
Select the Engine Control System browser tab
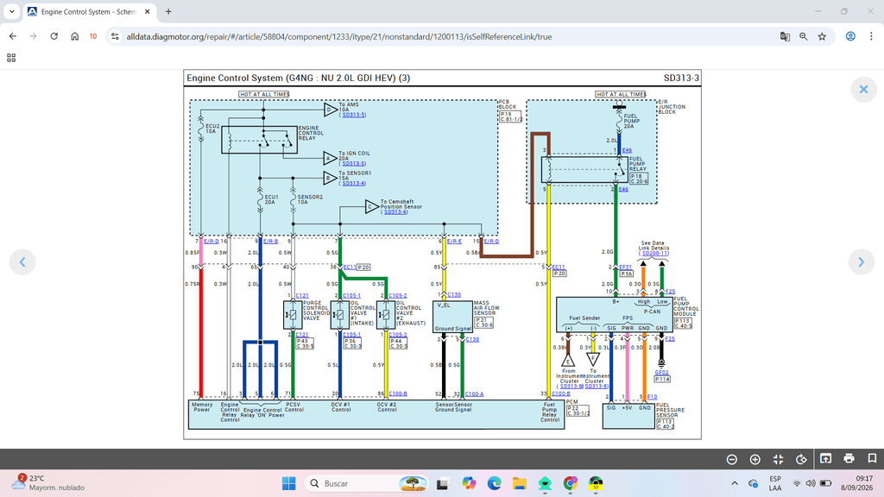point(89,11)
